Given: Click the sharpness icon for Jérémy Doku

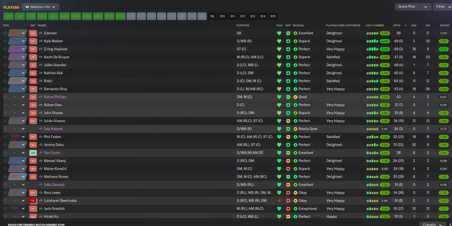Looking at the screenshot, I should [x=288, y=145].
